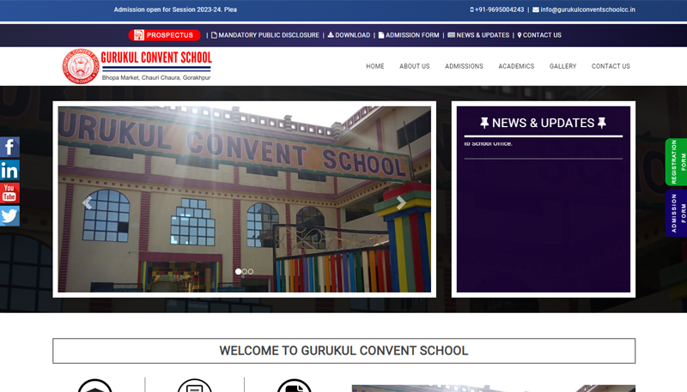Go to the Home menu item

point(375,66)
